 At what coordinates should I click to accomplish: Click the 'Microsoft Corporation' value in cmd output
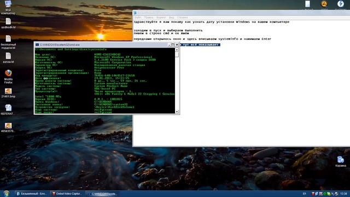[x=113, y=62]
